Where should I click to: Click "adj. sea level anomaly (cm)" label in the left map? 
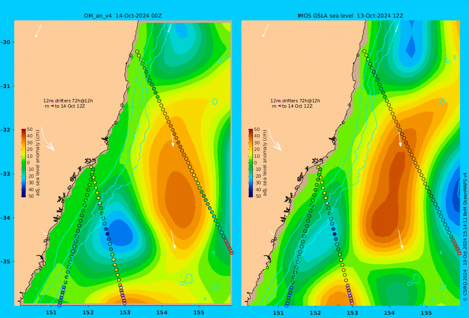38,163
